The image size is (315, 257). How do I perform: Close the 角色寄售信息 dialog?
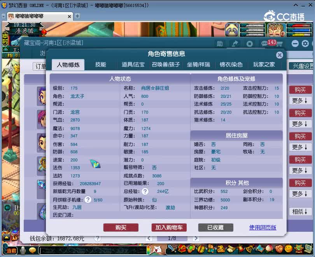pyautogui.click(x=280, y=55)
